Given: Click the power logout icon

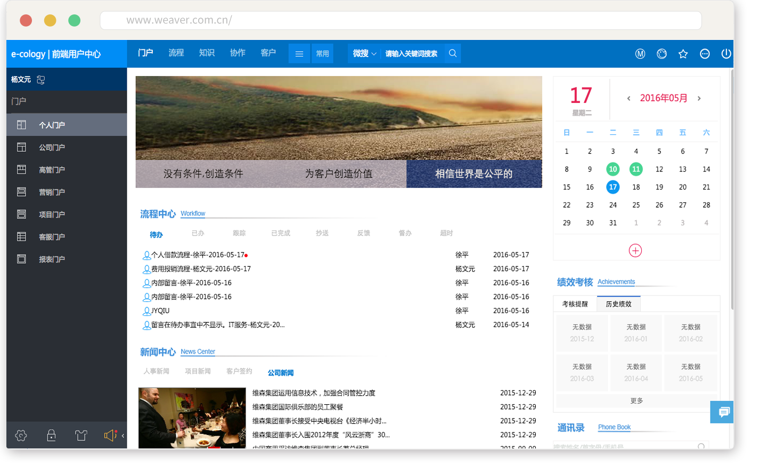Looking at the screenshot, I should tap(726, 54).
